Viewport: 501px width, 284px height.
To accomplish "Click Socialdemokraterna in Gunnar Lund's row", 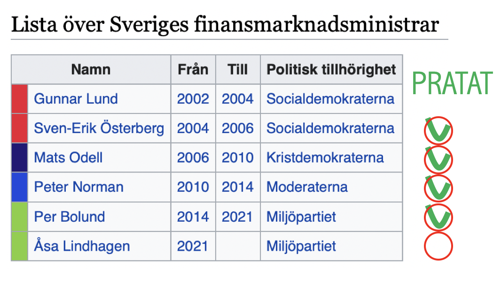I will click(330, 99).
